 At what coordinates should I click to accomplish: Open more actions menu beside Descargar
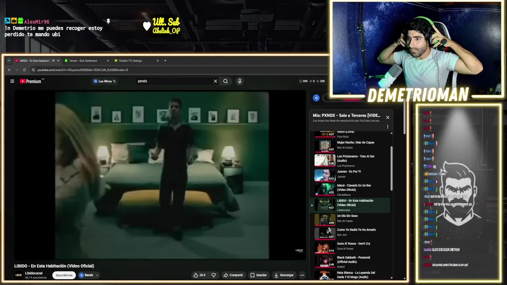click(x=302, y=275)
